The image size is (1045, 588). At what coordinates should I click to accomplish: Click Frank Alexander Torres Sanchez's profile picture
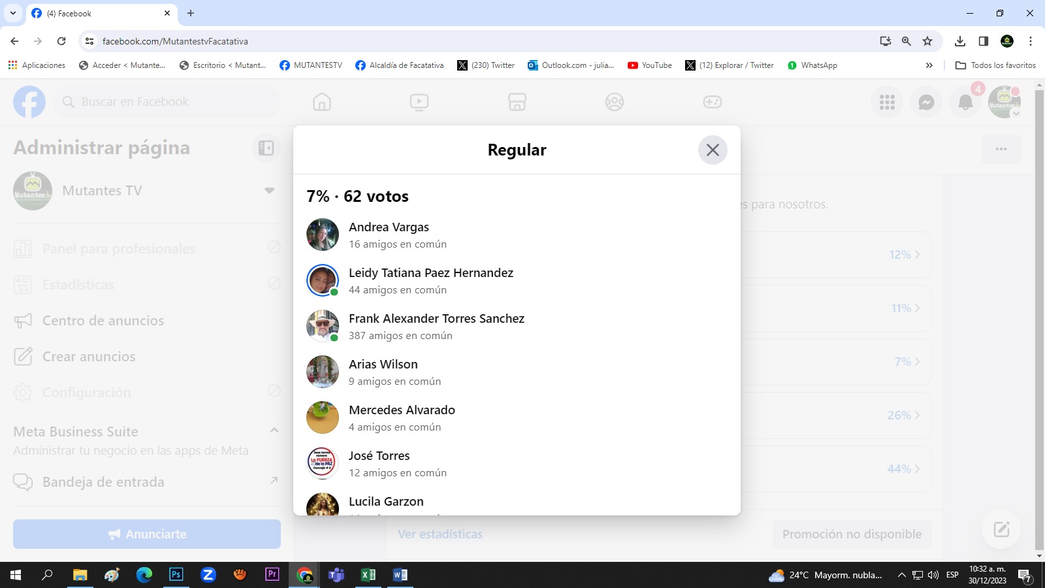323,326
